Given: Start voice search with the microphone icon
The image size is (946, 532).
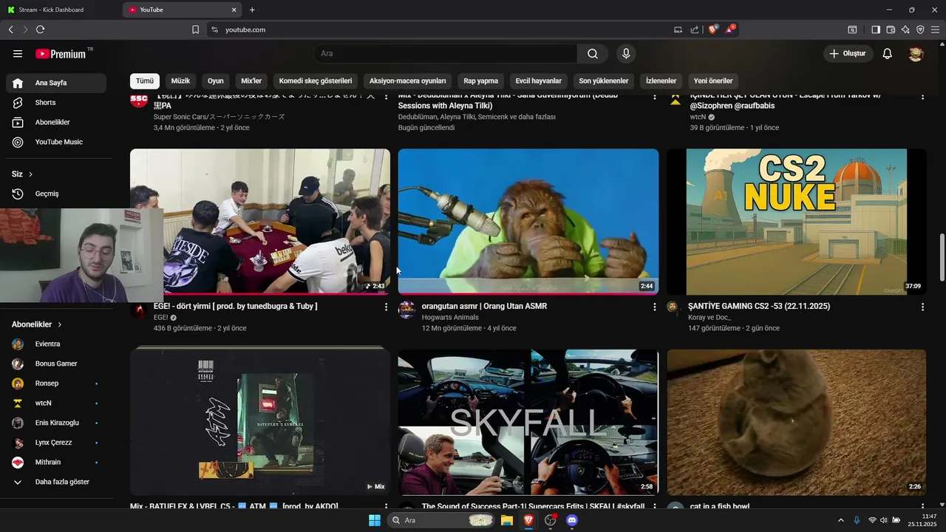Looking at the screenshot, I should (x=626, y=53).
